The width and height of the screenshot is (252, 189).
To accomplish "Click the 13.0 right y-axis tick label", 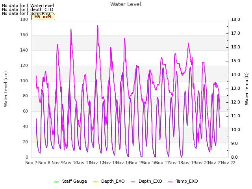I will [235, 88].
